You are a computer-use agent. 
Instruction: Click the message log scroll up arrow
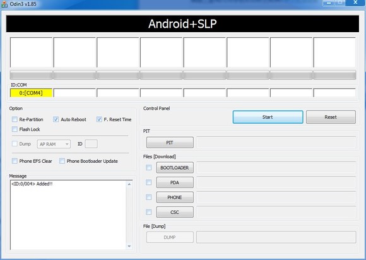(129, 184)
